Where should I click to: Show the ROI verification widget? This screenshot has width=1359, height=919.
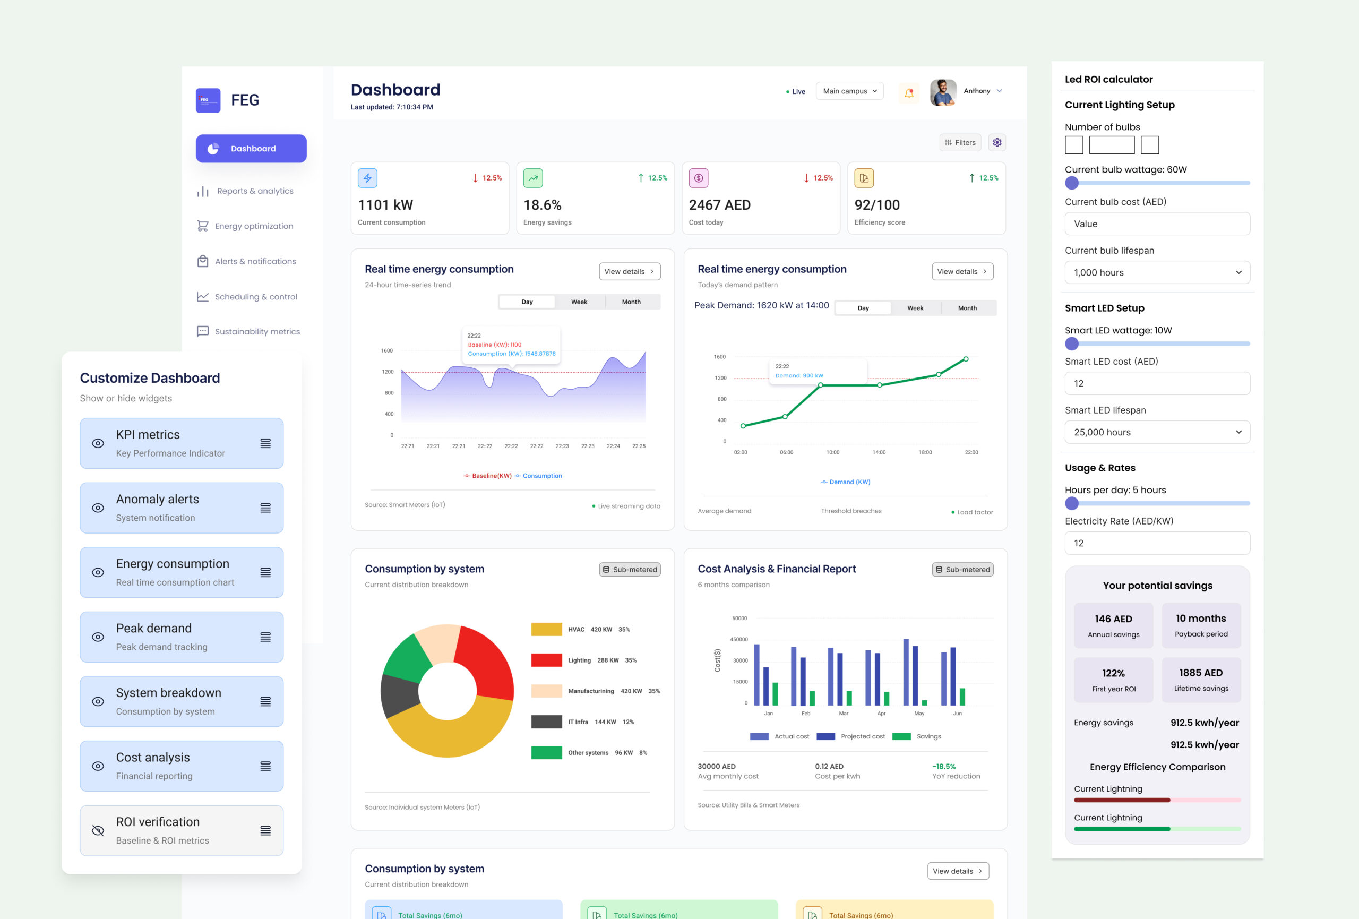click(98, 831)
